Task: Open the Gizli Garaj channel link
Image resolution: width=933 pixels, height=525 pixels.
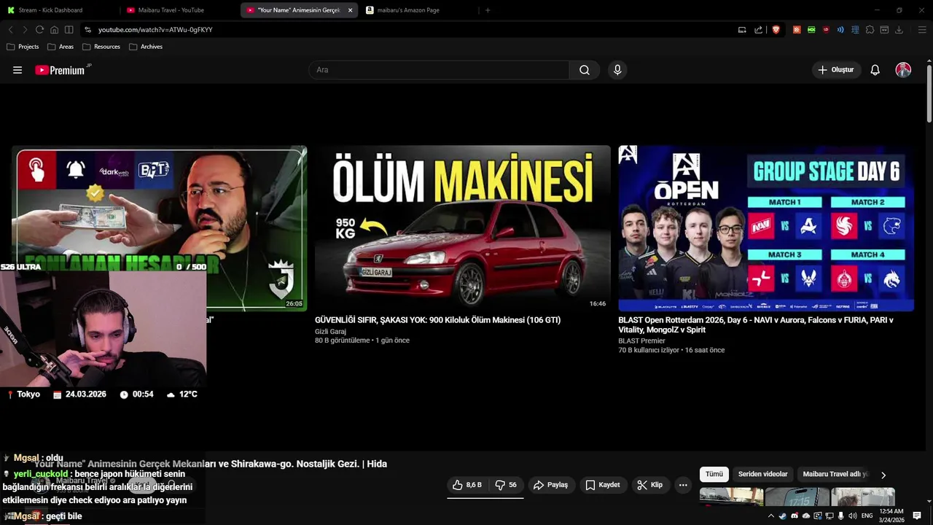Action: (330, 332)
